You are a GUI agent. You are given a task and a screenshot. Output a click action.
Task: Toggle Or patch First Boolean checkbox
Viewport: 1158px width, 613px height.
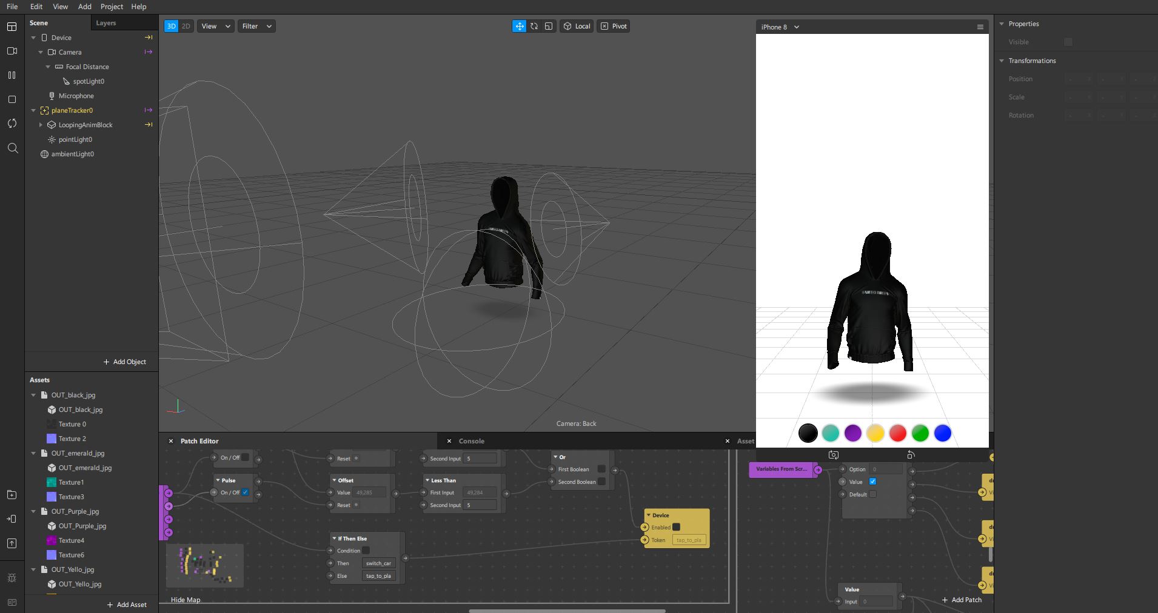point(601,469)
